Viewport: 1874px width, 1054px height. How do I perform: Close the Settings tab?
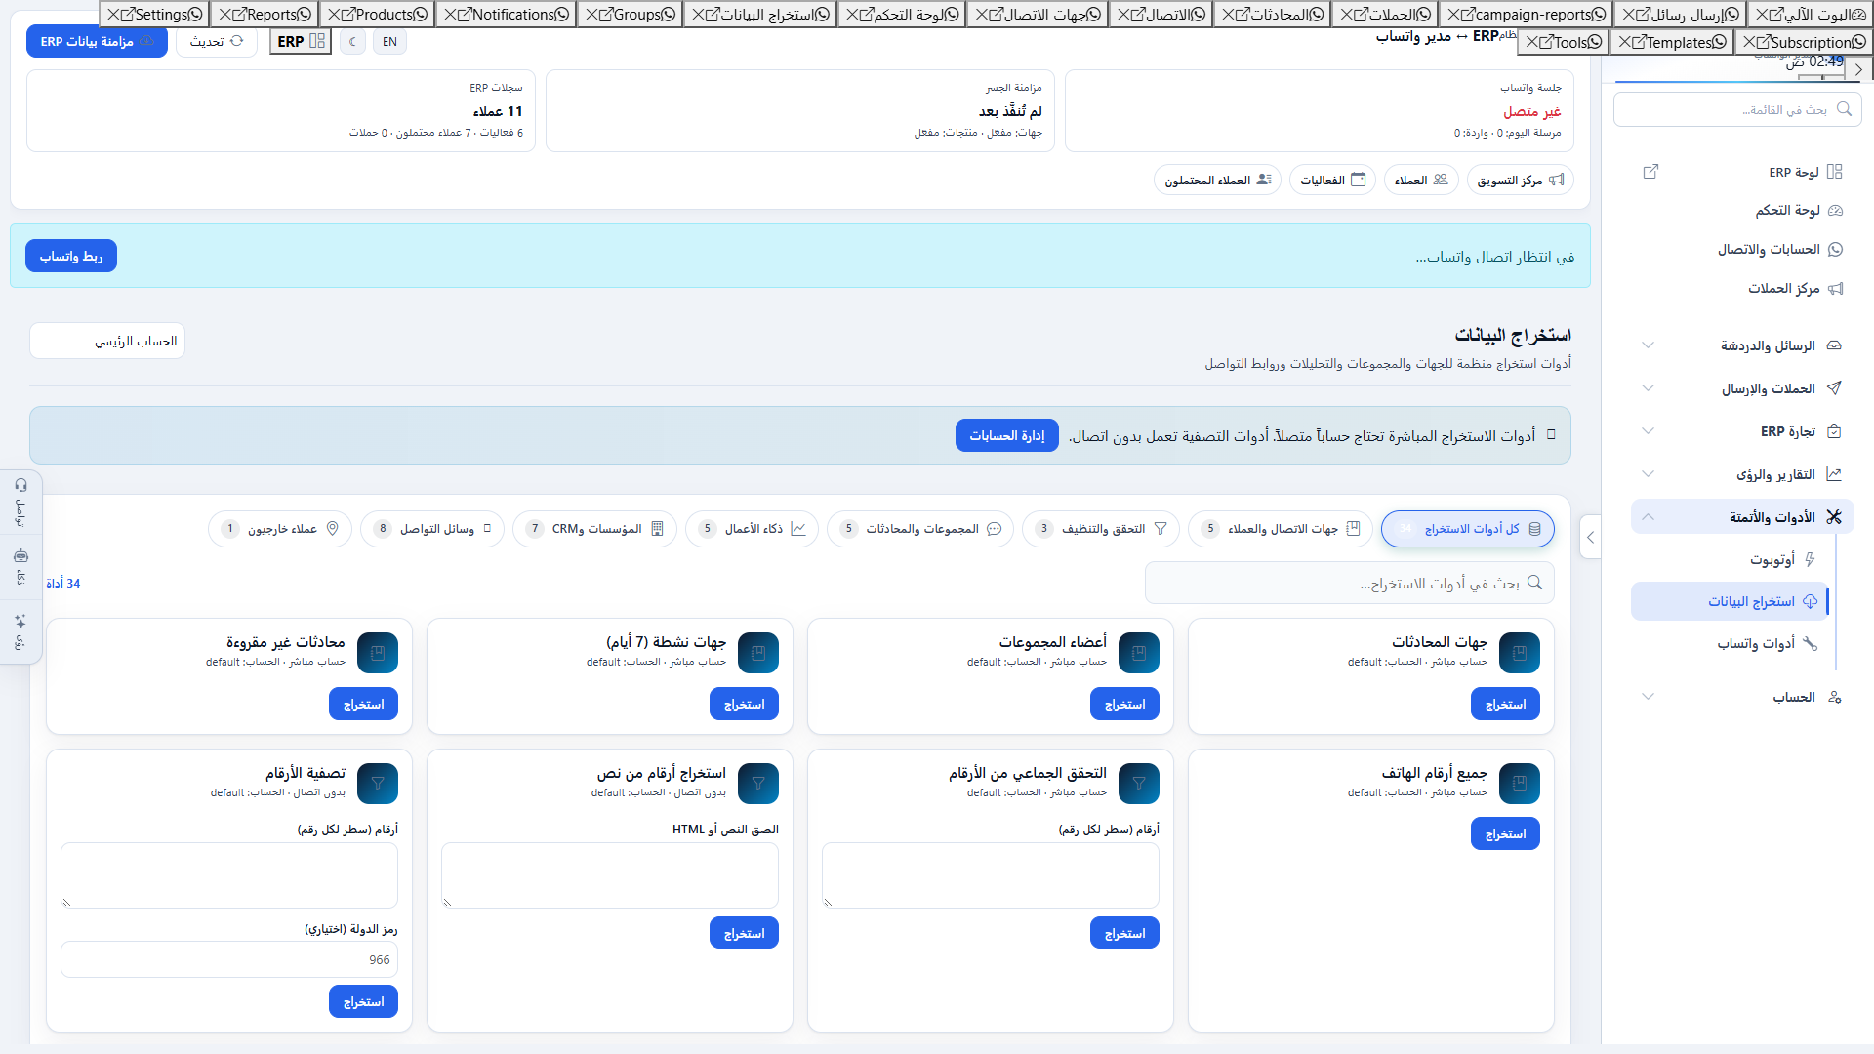pos(114,15)
